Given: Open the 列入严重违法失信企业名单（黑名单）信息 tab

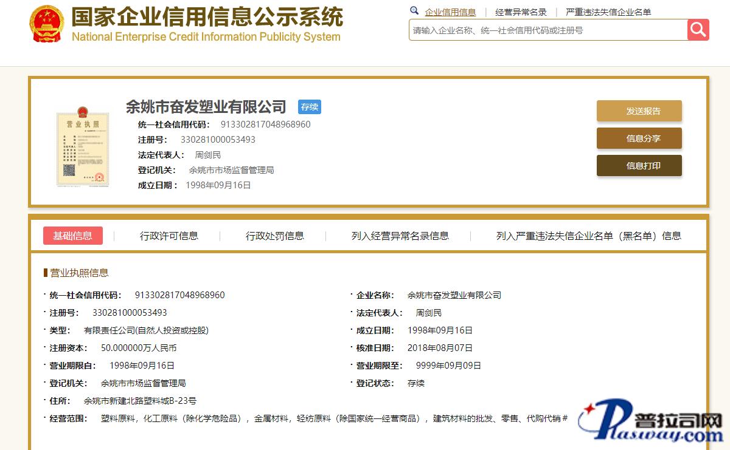Looking at the screenshot, I should coord(588,236).
